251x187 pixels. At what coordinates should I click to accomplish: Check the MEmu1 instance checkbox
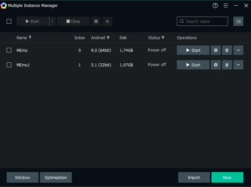coord(9,65)
